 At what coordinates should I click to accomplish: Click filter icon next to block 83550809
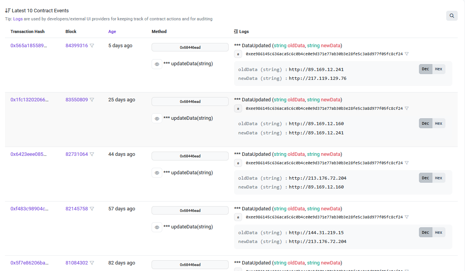(x=92, y=100)
